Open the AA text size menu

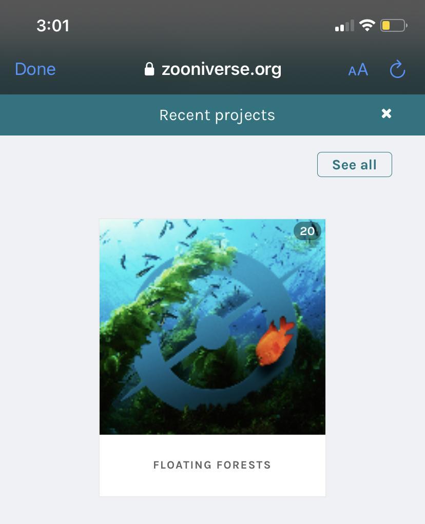(358, 69)
